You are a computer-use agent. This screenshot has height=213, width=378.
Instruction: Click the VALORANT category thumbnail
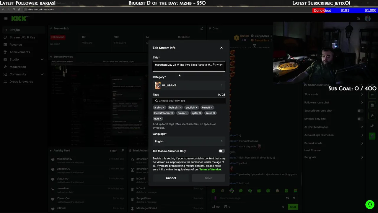pyautogui.click(x=158, y=85)
